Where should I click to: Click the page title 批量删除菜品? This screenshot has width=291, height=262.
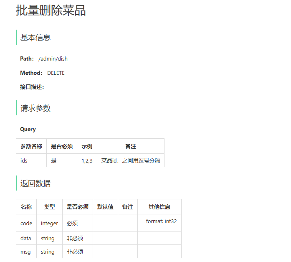point(51,11)
